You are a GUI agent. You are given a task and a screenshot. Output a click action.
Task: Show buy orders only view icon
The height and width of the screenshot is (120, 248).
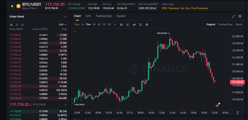pyautogui.click(x=17, y=25)
